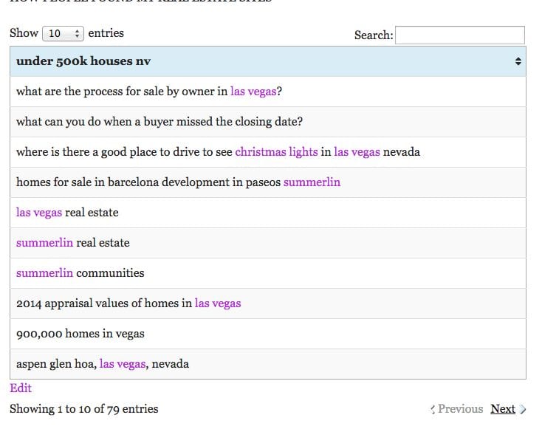This screenshot has width=542, height=429.
Task: Open 'las vegas' link in sale by owner row
Action: [x=253, y=92]
